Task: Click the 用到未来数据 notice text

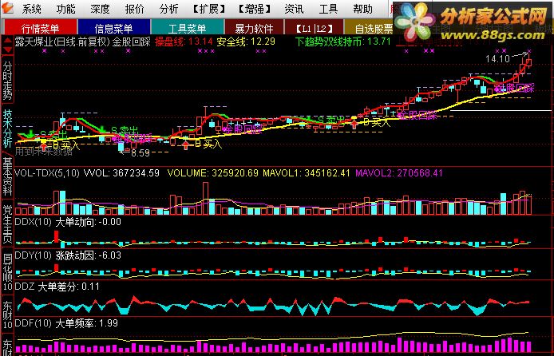Action: click(x=44, y=152)
